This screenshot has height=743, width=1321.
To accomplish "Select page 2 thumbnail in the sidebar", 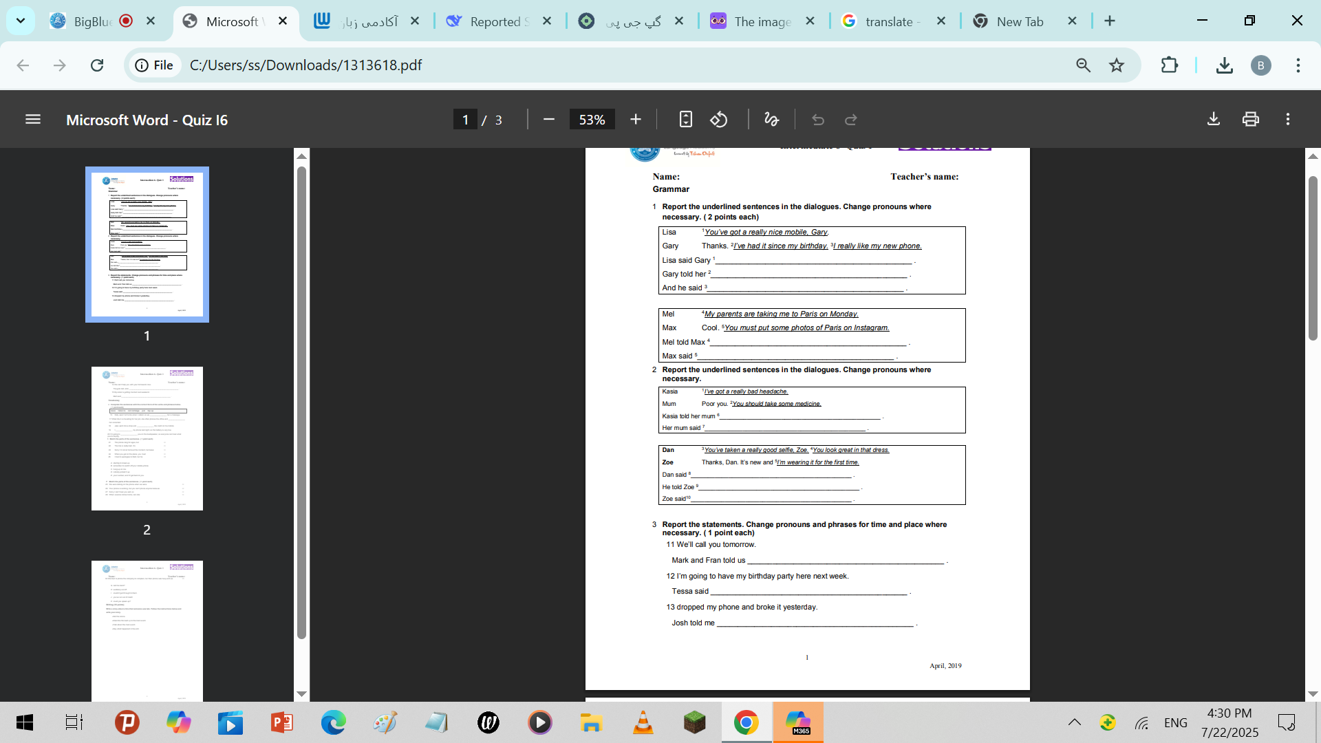I will click(147, 438).
